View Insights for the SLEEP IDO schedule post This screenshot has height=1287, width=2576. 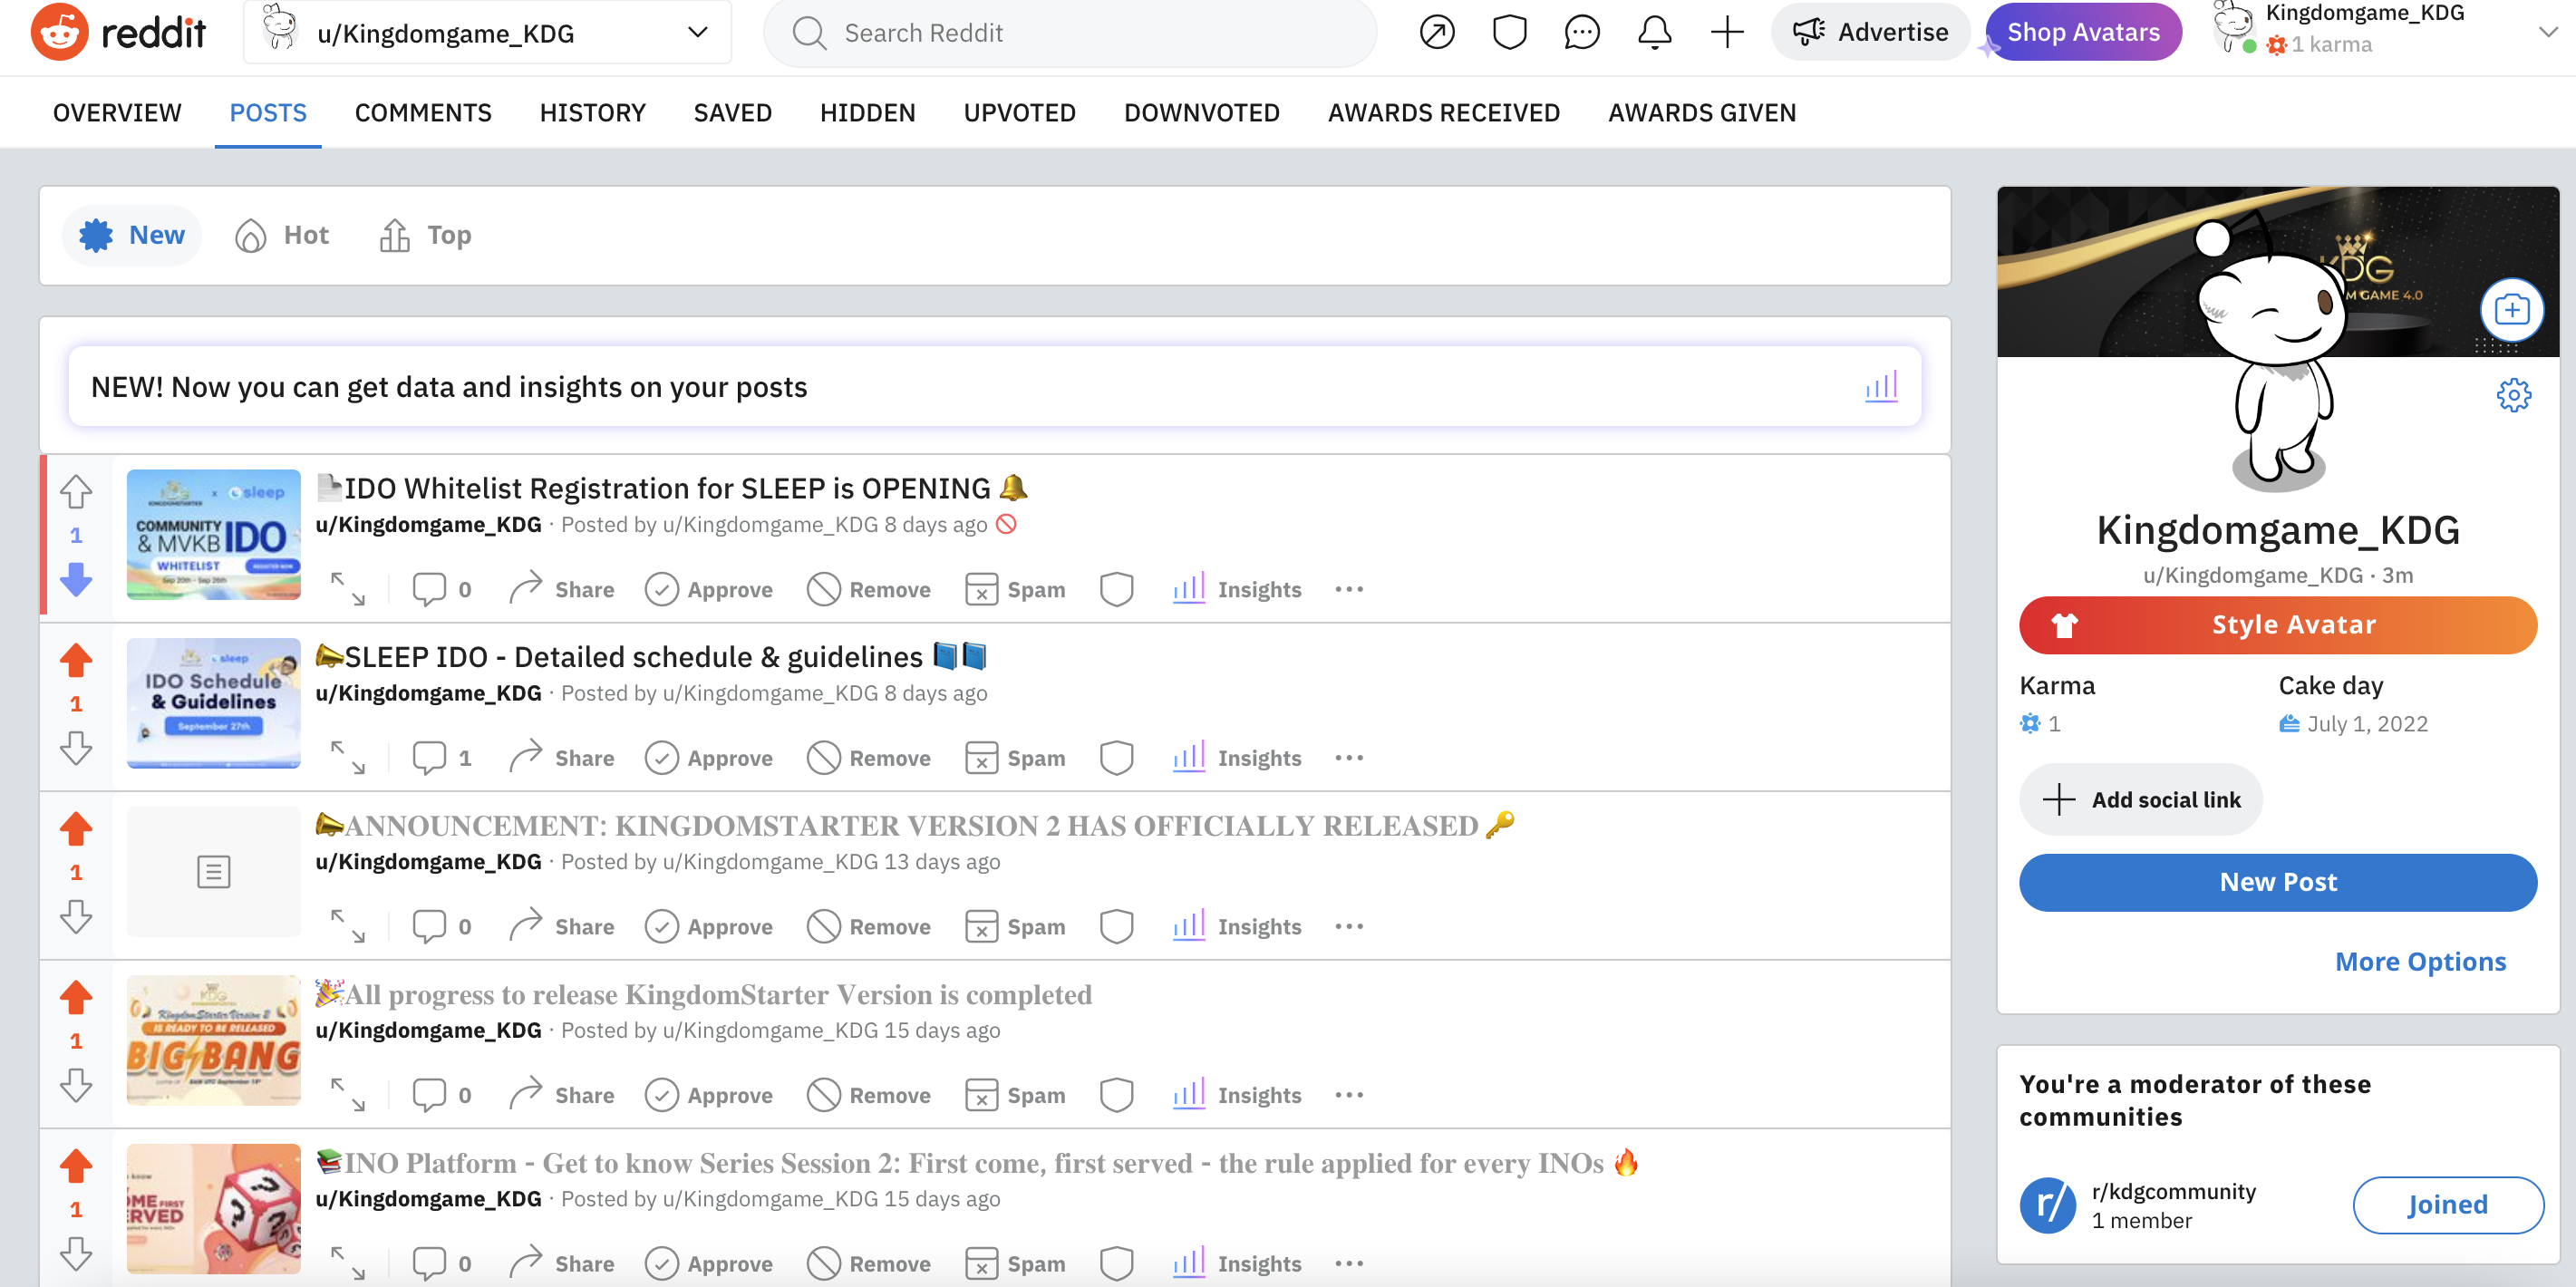coord(1237,757)
